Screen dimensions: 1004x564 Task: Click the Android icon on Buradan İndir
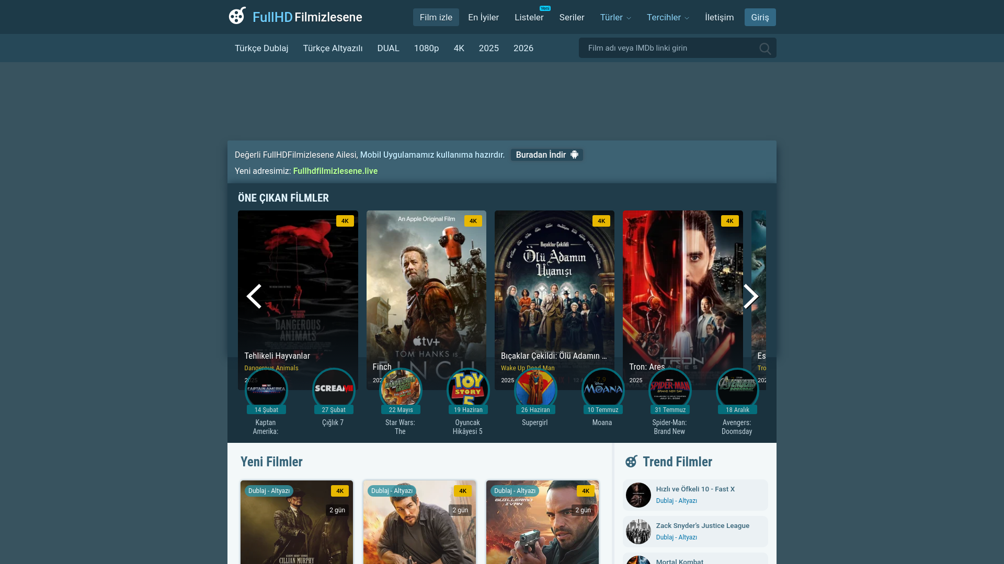574,155
